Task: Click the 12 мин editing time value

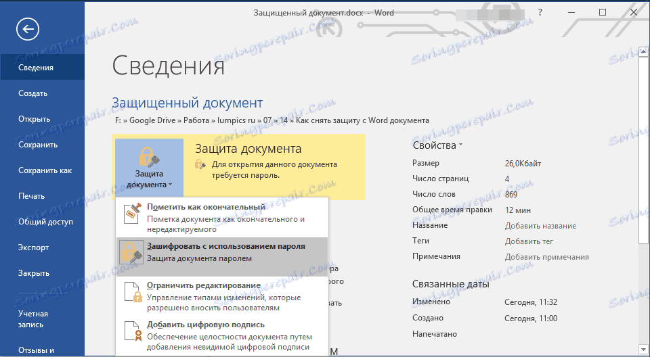Action: pos(518,210)
